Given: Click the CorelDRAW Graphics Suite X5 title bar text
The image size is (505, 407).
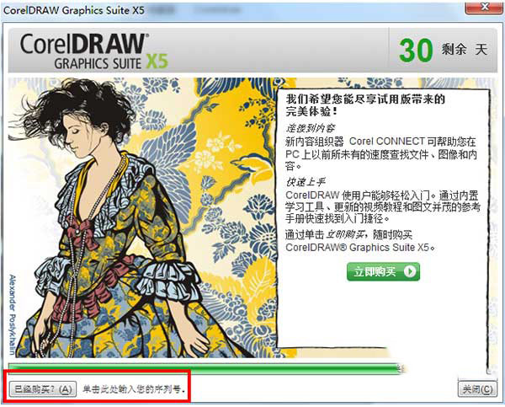Looking at the screenshot, I should tap(74, 10).
